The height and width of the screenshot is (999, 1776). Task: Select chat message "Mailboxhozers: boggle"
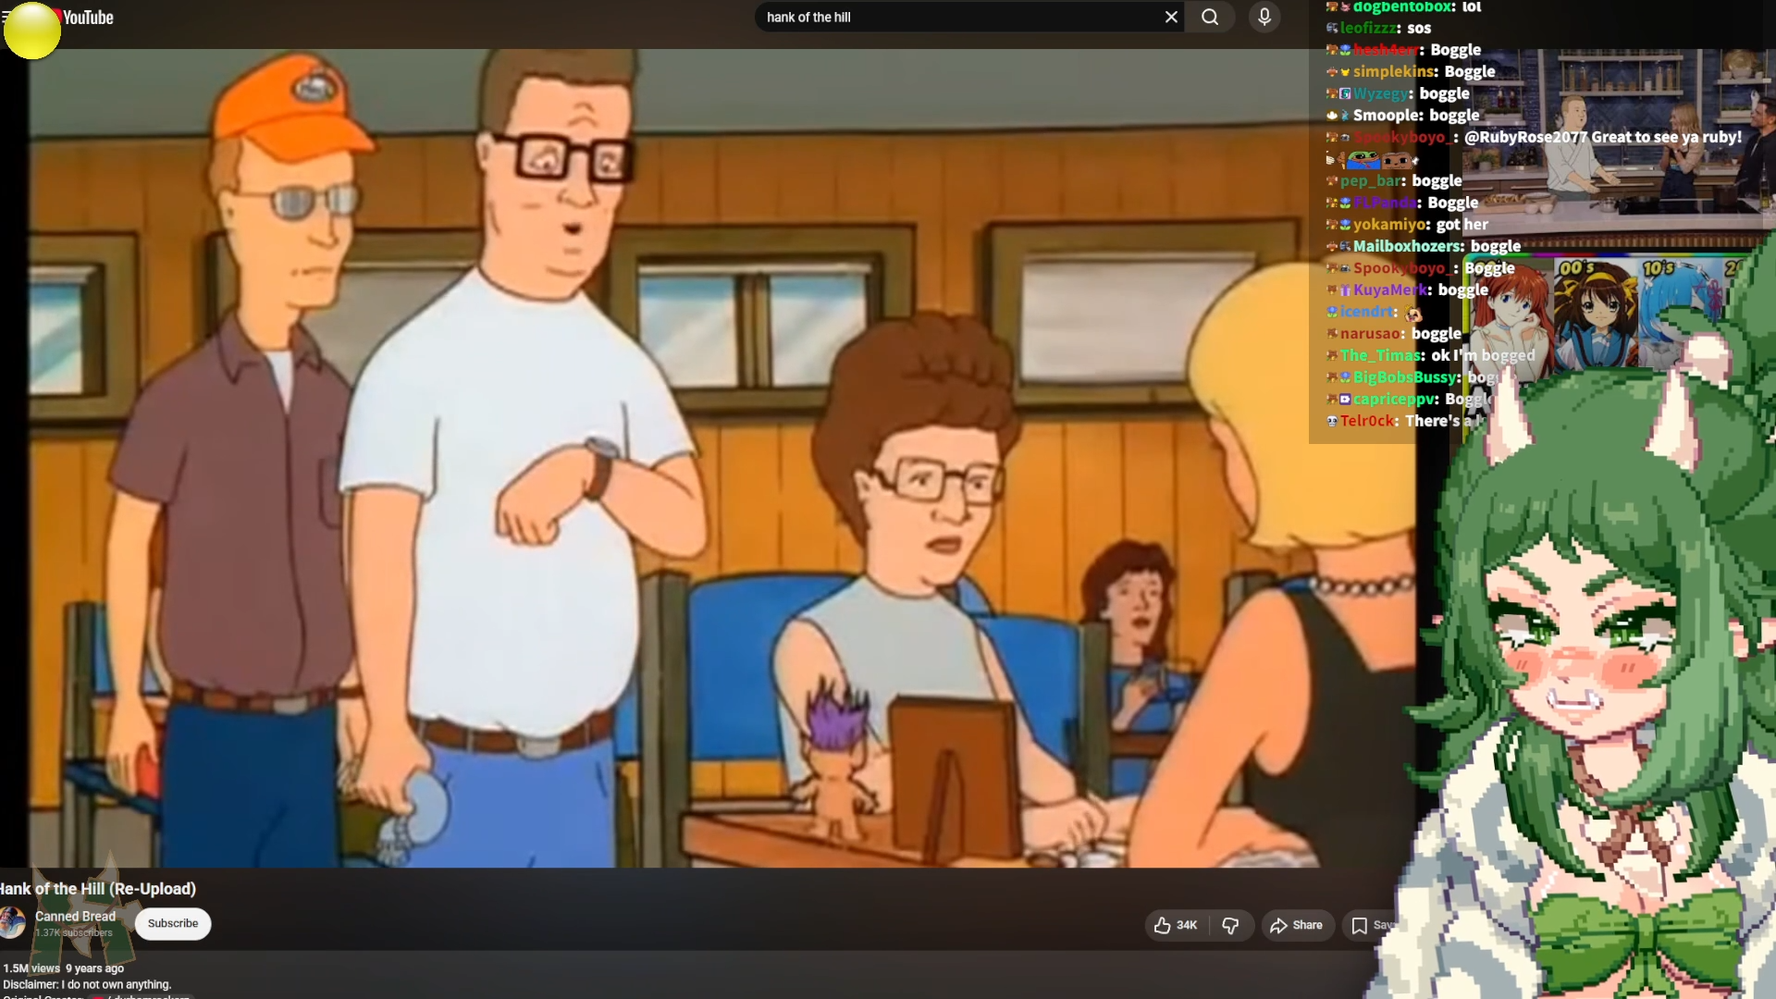point(1424,246)
